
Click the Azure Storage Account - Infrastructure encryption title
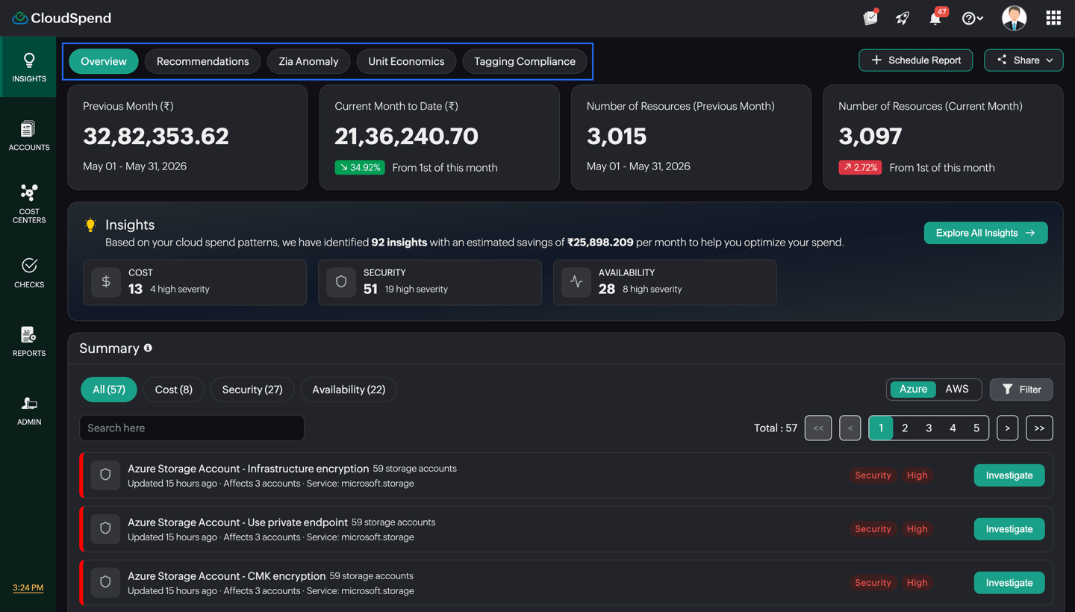pyautogui.click(x=249, y=469)
